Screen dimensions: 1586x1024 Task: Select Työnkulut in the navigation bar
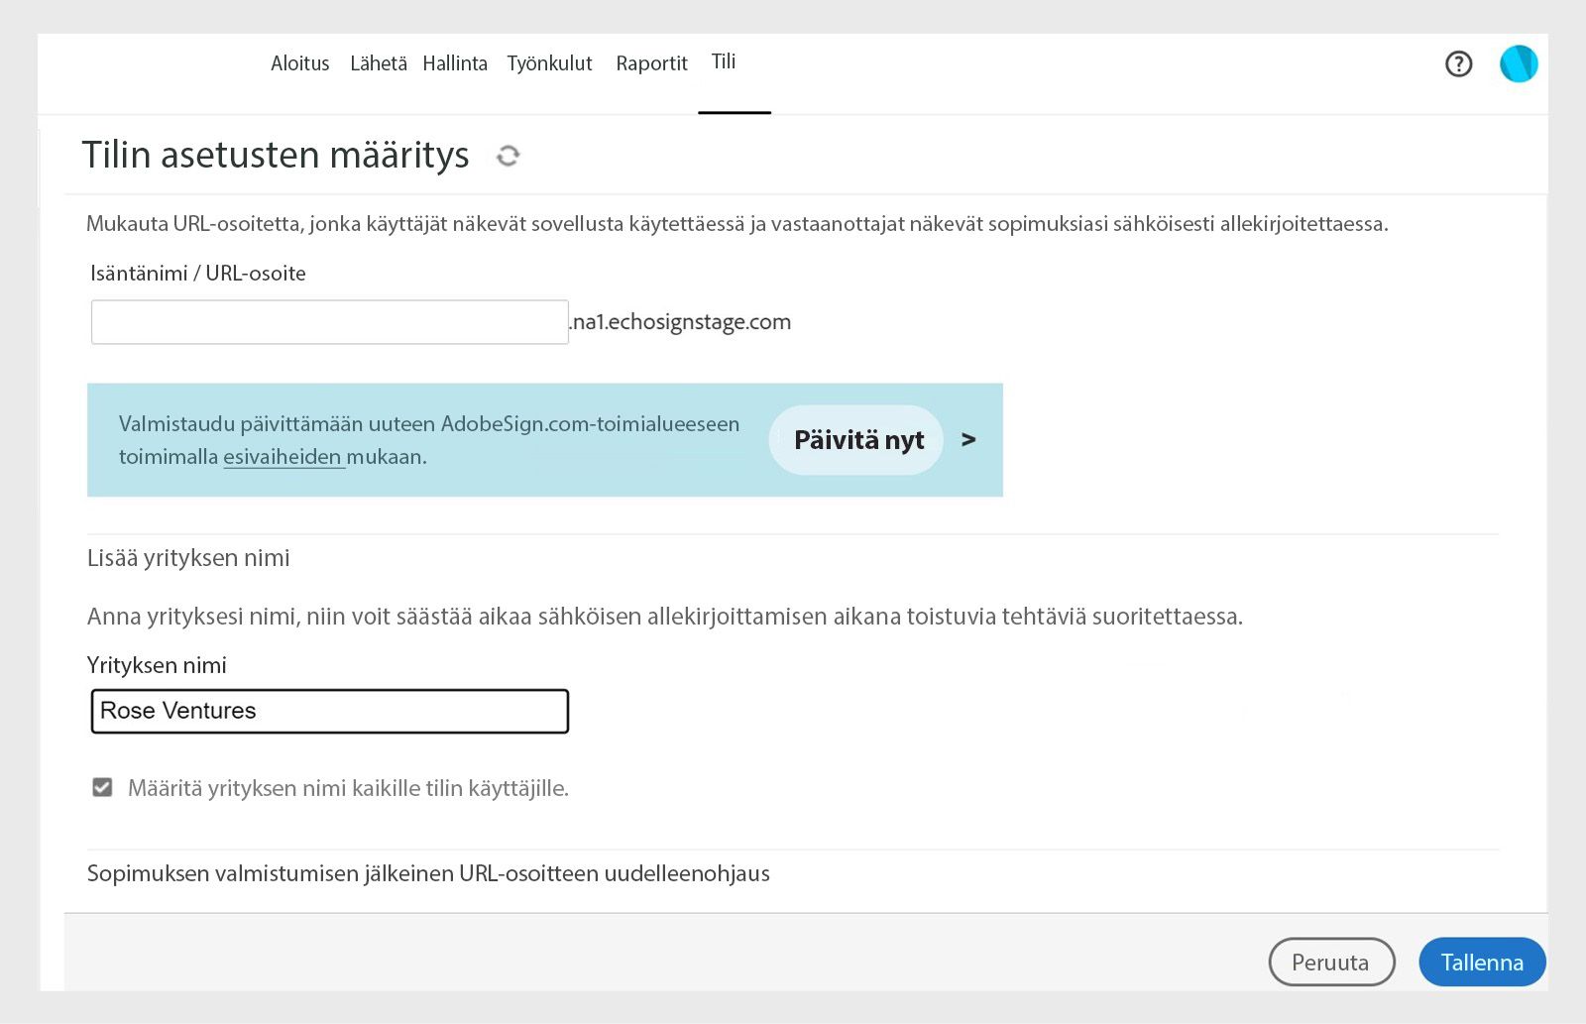pos(549,63)
